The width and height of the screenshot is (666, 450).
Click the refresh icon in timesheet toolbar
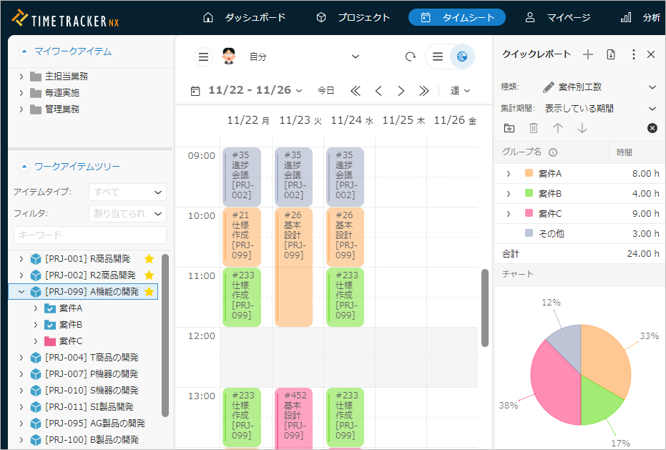click(x=411, y=57)
